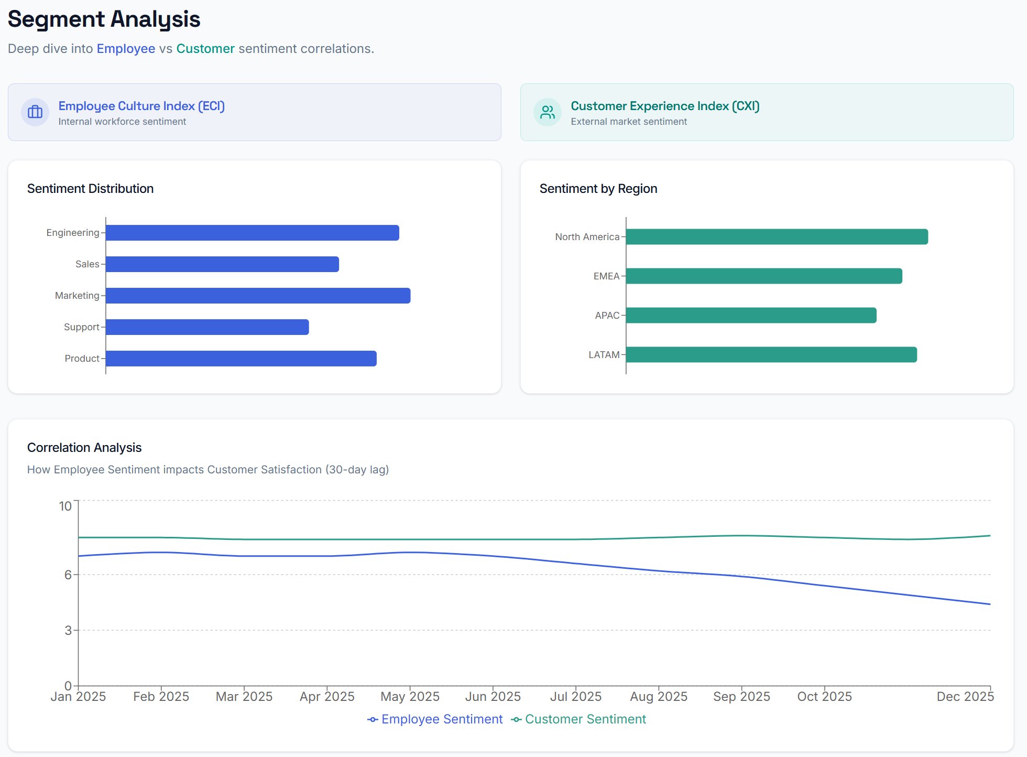This screenshot has width=1027, height=757.
Task: Toggle Employee Sentiment visibility via its legend entry
Action: click(442, 719)
